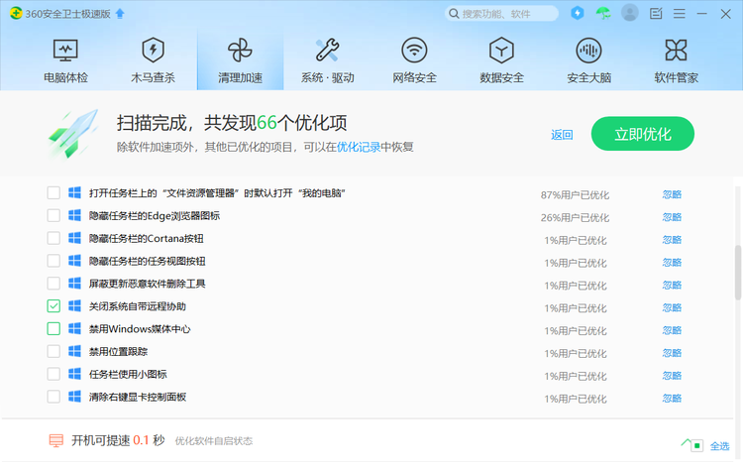The width and height of the screenshot is (743, 469).
Task: Click the 清除右键显卡控制面板 item text
Action: pyautogui.click(x=138, y=397)
